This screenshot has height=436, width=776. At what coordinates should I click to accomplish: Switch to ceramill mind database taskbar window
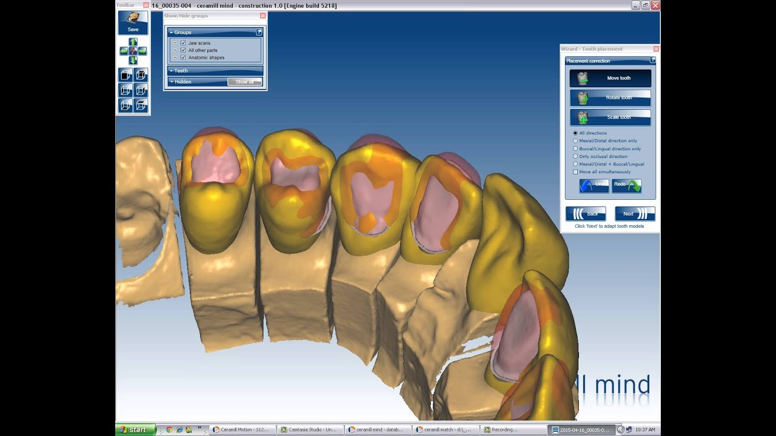pos(377,429)
